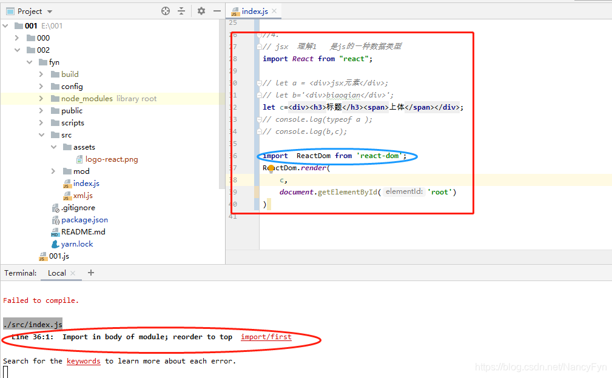Select the src folder icon
This screenshot has height=378, width=612.
(55, 135)
